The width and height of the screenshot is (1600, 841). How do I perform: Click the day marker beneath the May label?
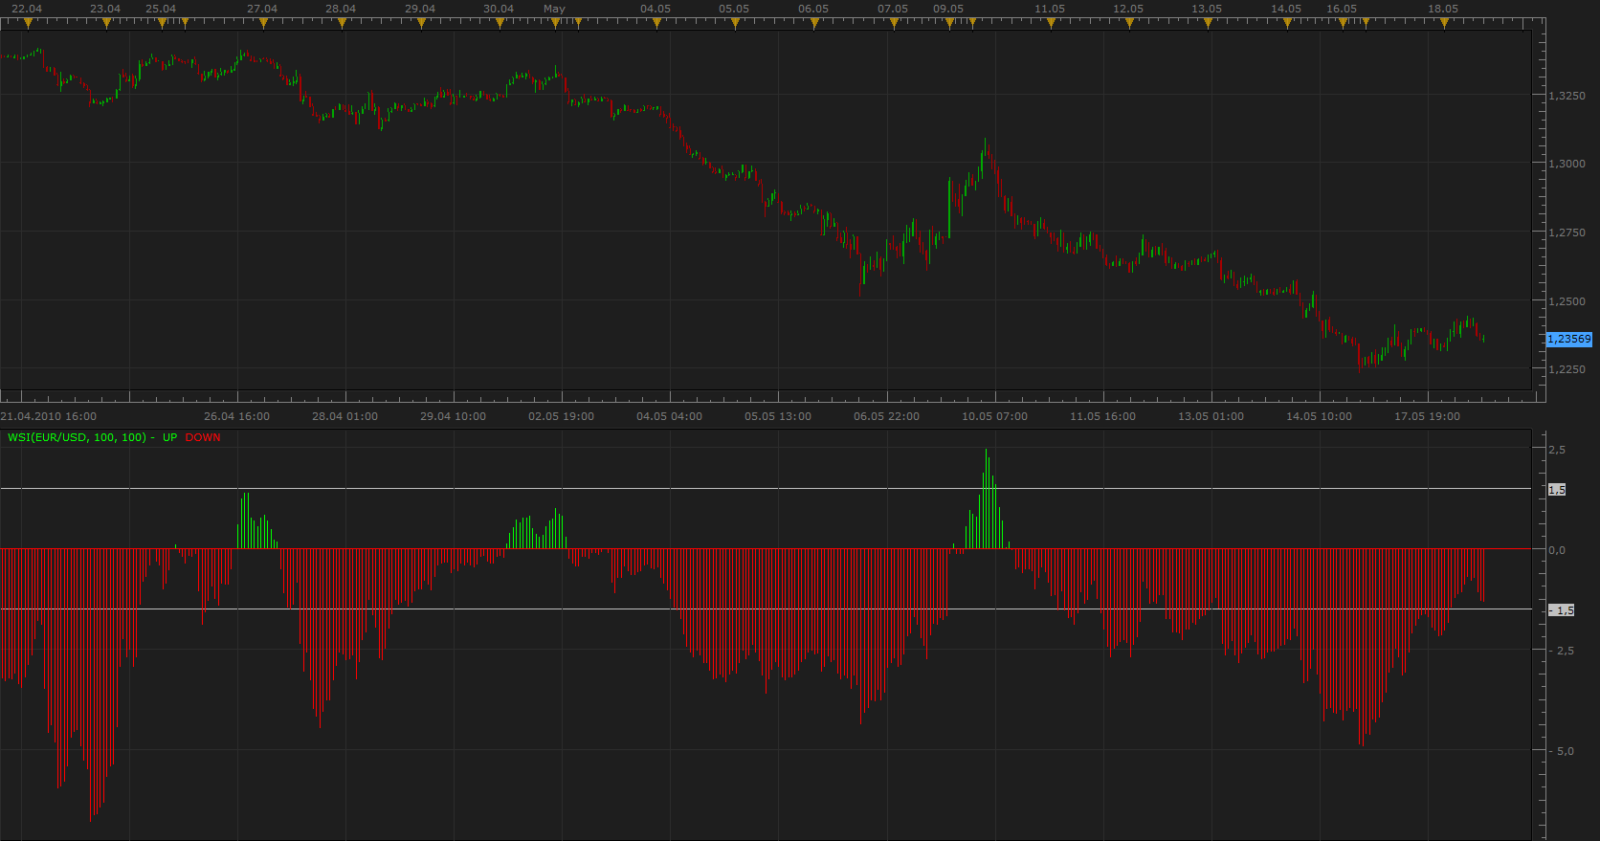point(556,23)
